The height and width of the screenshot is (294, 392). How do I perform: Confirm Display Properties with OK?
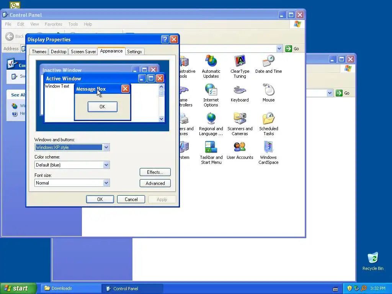[x=100, y=199]
